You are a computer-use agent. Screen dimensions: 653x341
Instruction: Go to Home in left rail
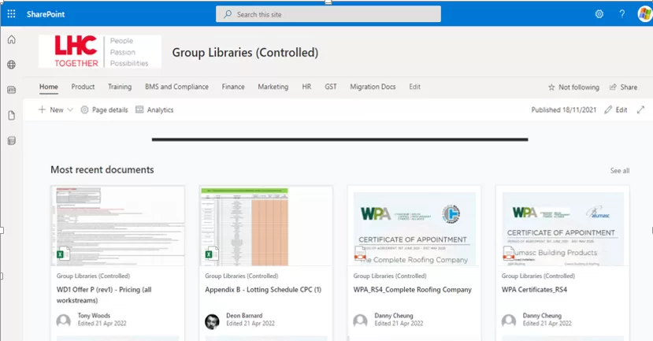(x=11, y=39)
